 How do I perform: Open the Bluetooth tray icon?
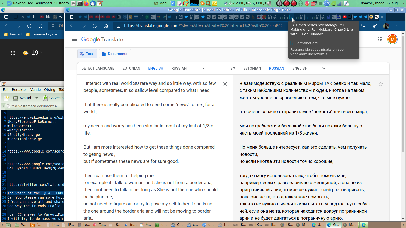[x=300, y=3]
